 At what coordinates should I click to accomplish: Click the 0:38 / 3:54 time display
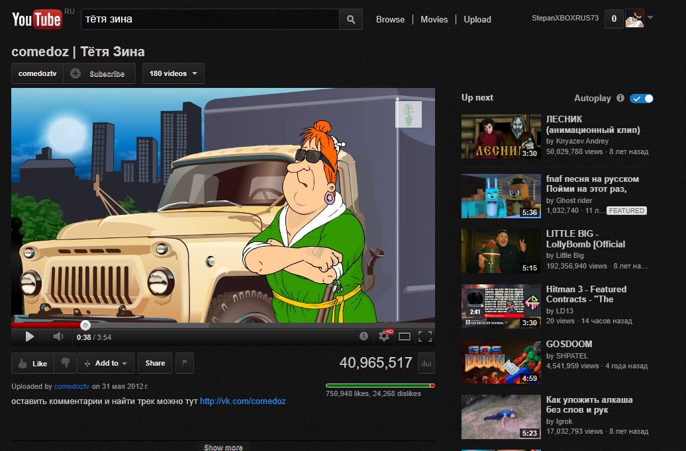pyautogui.click(x=94, y=337)
